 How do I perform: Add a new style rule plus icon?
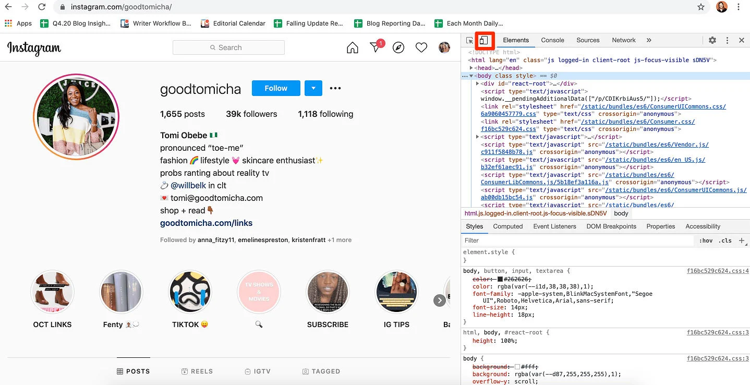(x=742, y=240)
